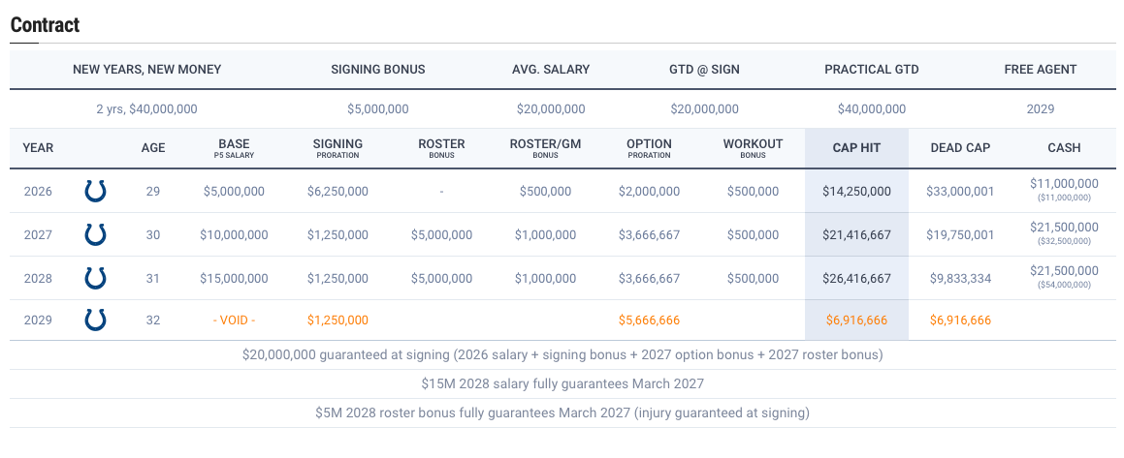1124x458 pixels.
Task: Click the OPTION PRORATION column header
Action: click(x=649, y=148)
